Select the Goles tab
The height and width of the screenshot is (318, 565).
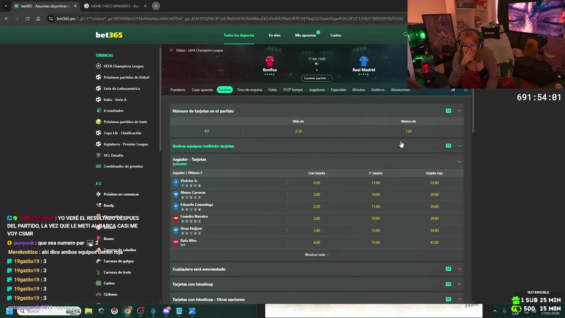272,90
